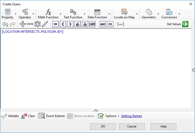
Task: Click the green Get Values arrow
Action: (x=185, y=24)
